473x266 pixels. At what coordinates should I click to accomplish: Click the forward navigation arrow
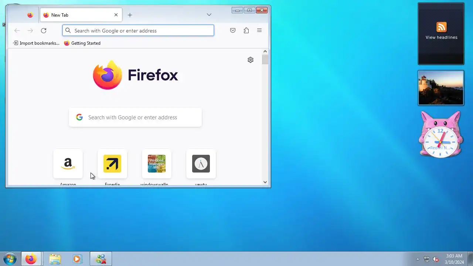pos(30,31)
